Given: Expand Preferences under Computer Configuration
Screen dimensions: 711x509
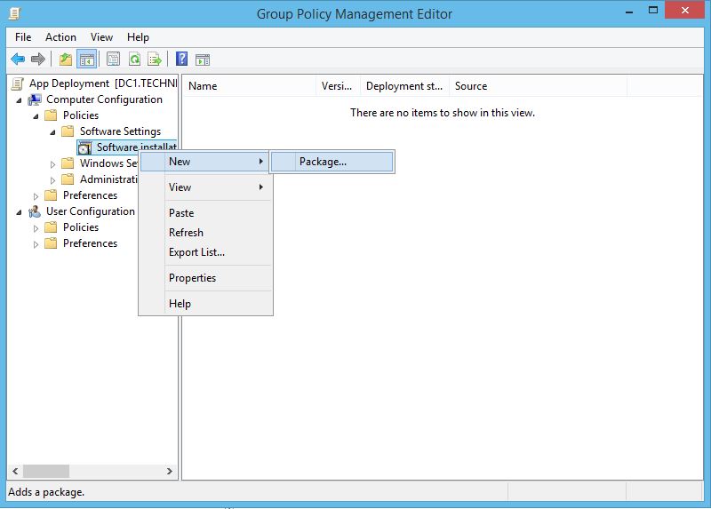Looking at the screenshot, I should (x=36, y=195).
